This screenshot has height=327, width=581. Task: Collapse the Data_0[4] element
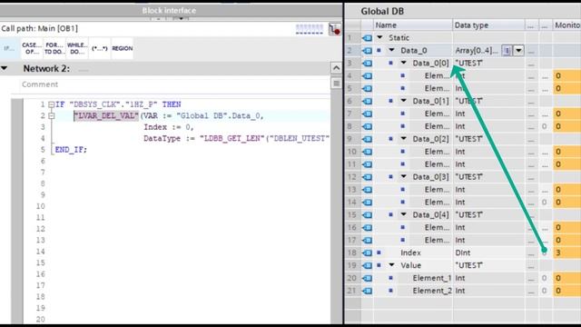coord(403,214)
